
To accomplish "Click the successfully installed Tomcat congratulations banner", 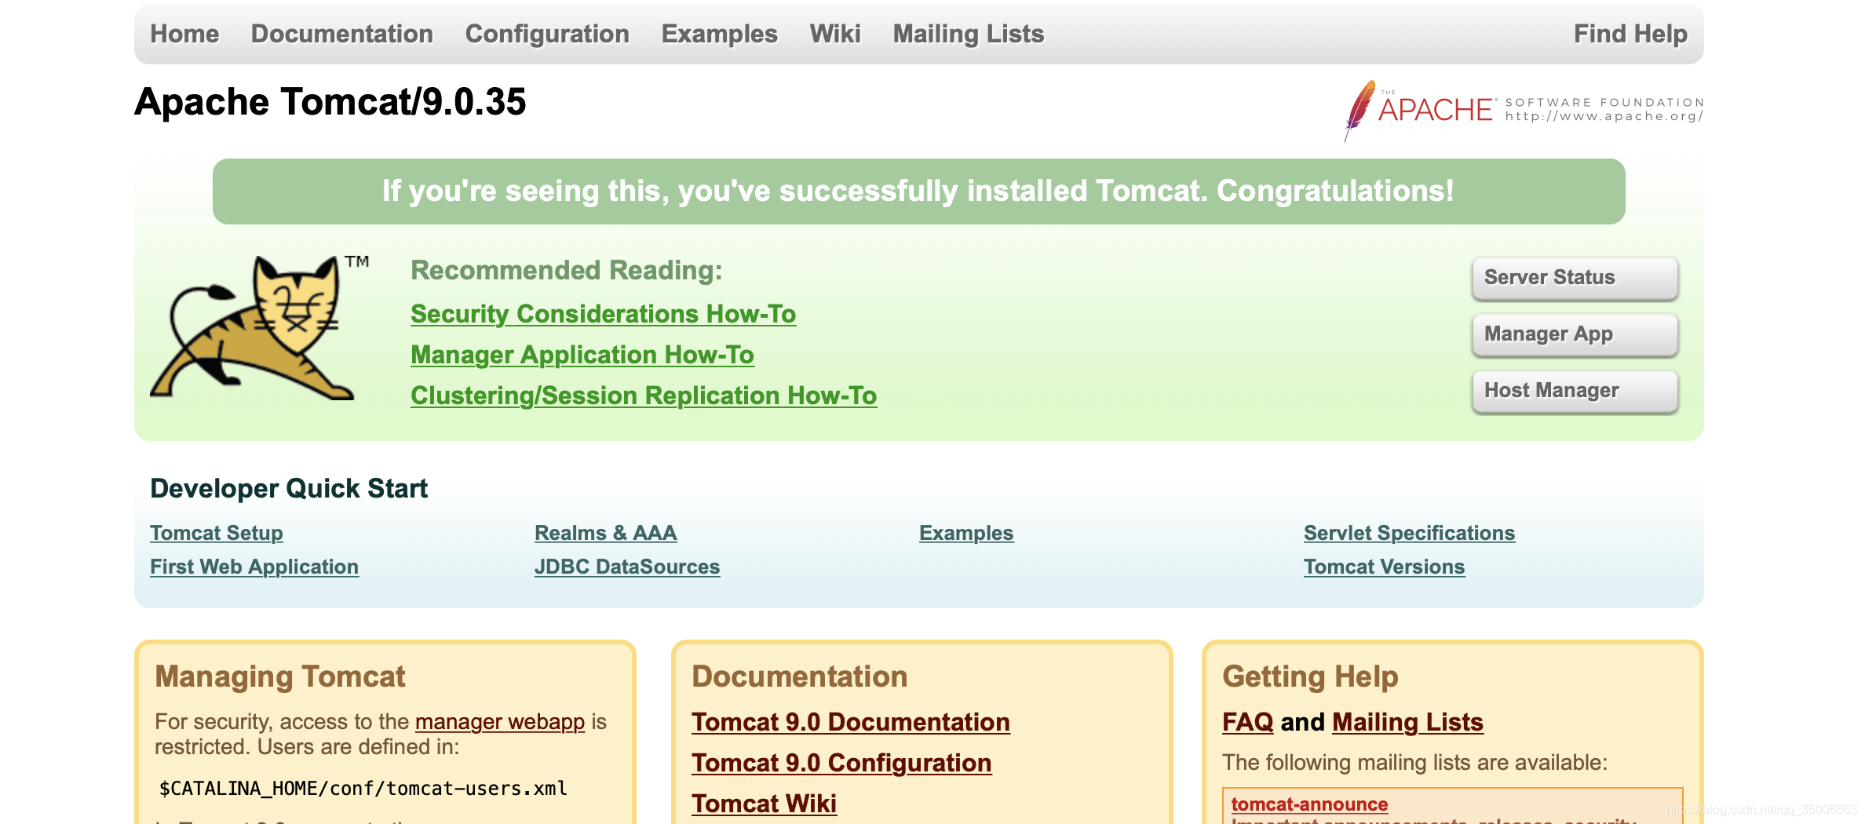I will click(918, 191).
